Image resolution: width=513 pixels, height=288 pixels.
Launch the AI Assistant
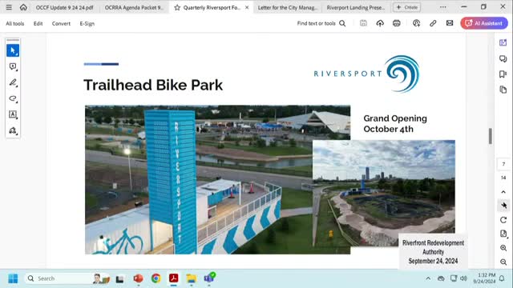pos(484,23)
